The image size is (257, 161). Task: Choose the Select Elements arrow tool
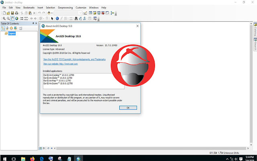click(x=52, y=18)
